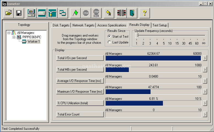Start a new manager
This screenshot has width=214, height=132.
[31, 13]
